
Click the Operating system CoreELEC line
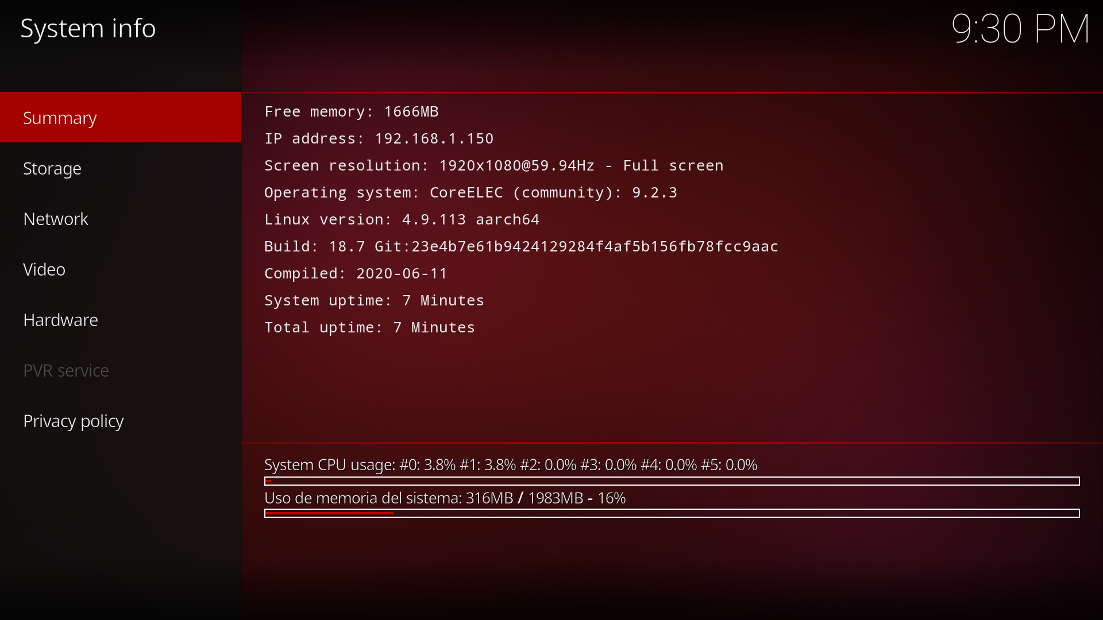tap(470, 192)
